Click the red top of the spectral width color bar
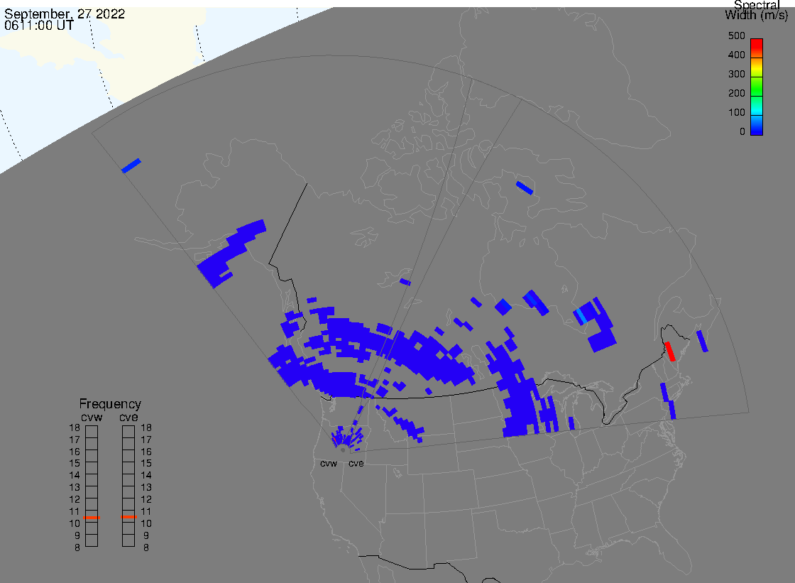 click(x=757, y=45)
